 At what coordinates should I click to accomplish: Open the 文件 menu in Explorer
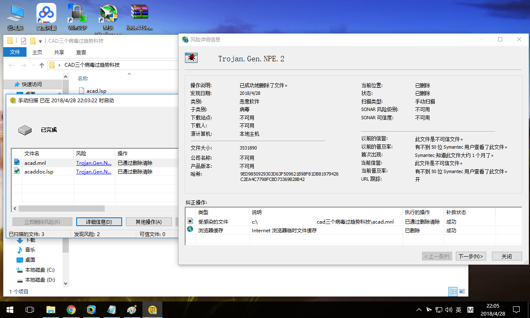15,52
